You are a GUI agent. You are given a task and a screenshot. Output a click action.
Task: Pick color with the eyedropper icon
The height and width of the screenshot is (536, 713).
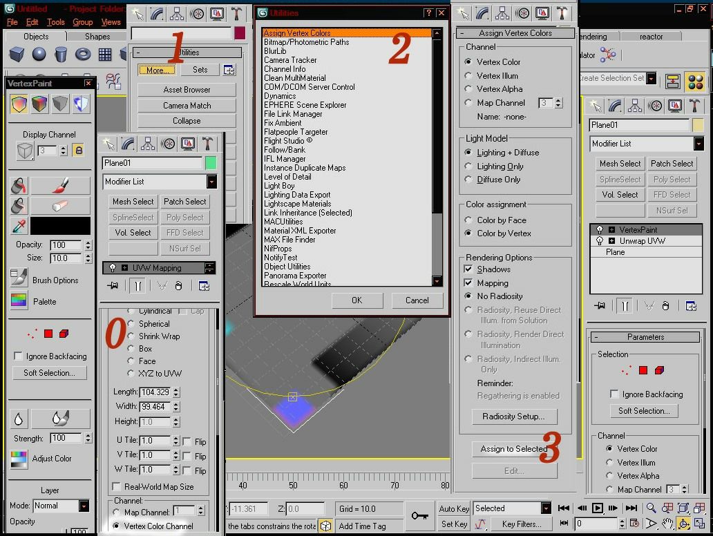click(19, 225)
